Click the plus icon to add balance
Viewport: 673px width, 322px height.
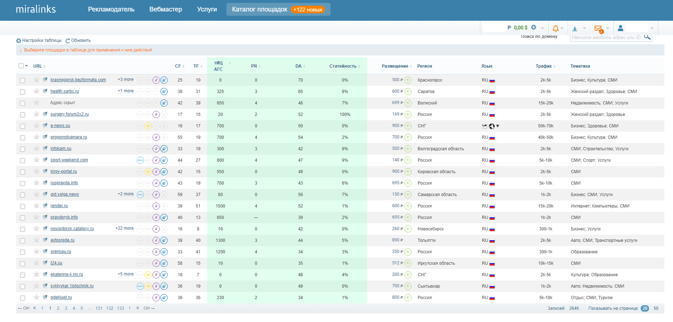point(534,27)
